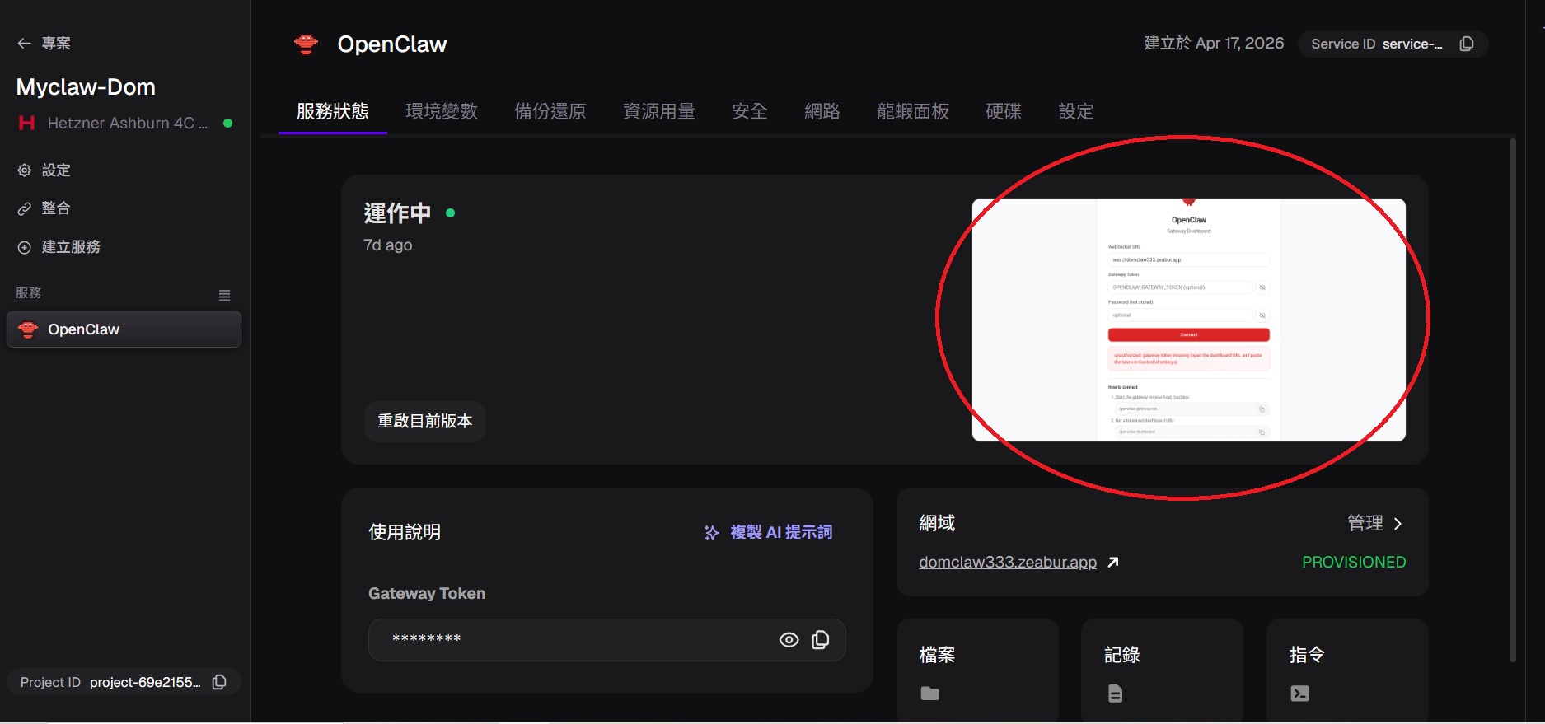Click 管理 to manage domains
The height and width of the screenshot is (724, 1545).
click(1365, 523)
